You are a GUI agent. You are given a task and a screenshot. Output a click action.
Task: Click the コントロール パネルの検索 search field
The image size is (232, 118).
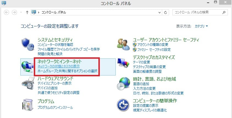click(200, 12)
